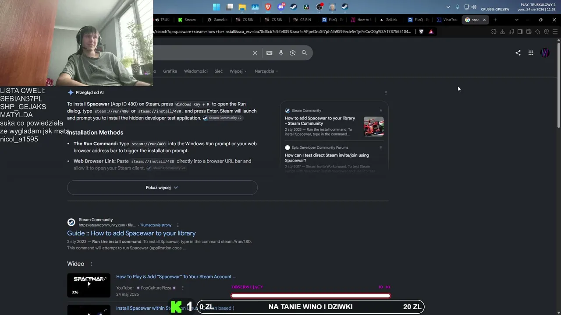Image resolution: width=561 pixels, height=315 pixels.
Task: Start a voice search with the microphone
Action: coord(281,53)
